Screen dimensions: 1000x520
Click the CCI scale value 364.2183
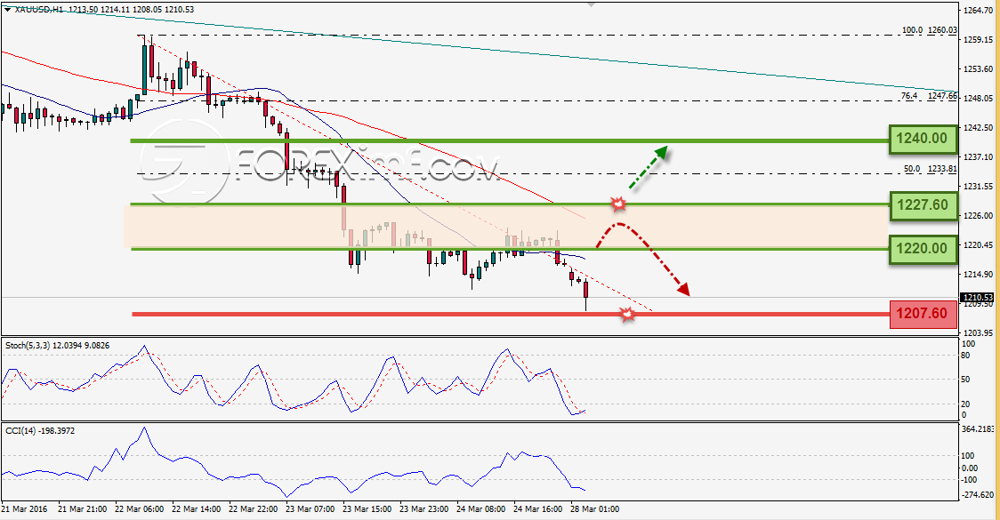tap(979, 429)
